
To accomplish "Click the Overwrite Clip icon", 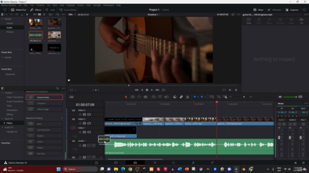I will coord(160,97).
